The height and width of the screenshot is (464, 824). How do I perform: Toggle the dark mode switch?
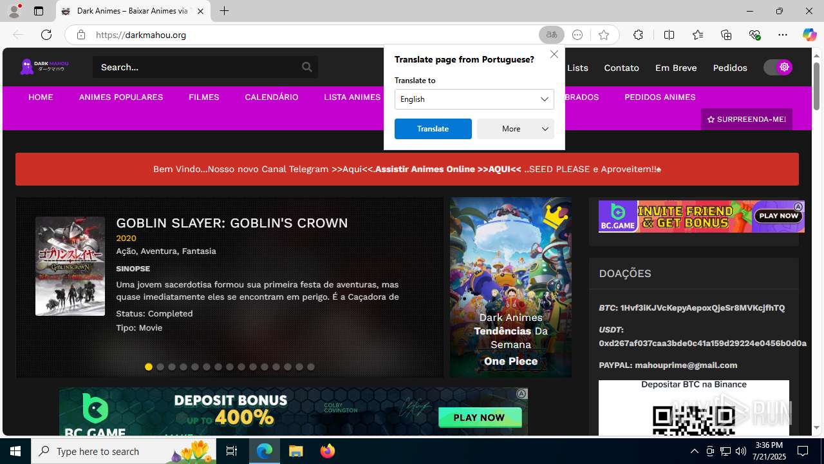tap(778, 67)
